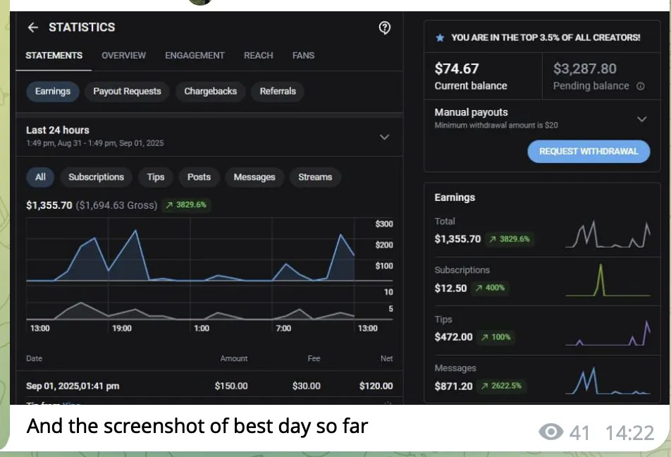Click the 14:22 message timestamp
Screen dimensions: 671x457
click(629, 432)
